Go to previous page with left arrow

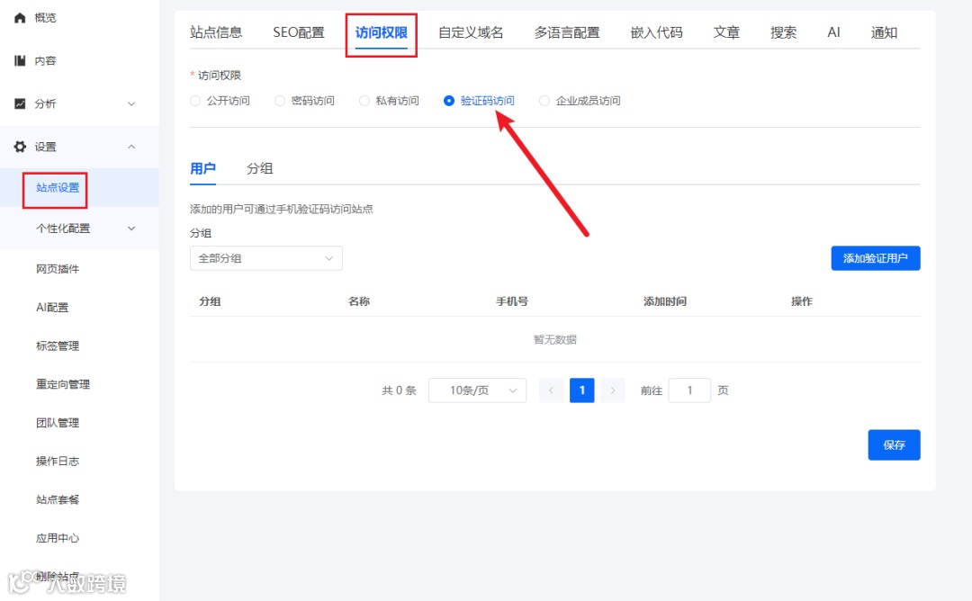551,390
